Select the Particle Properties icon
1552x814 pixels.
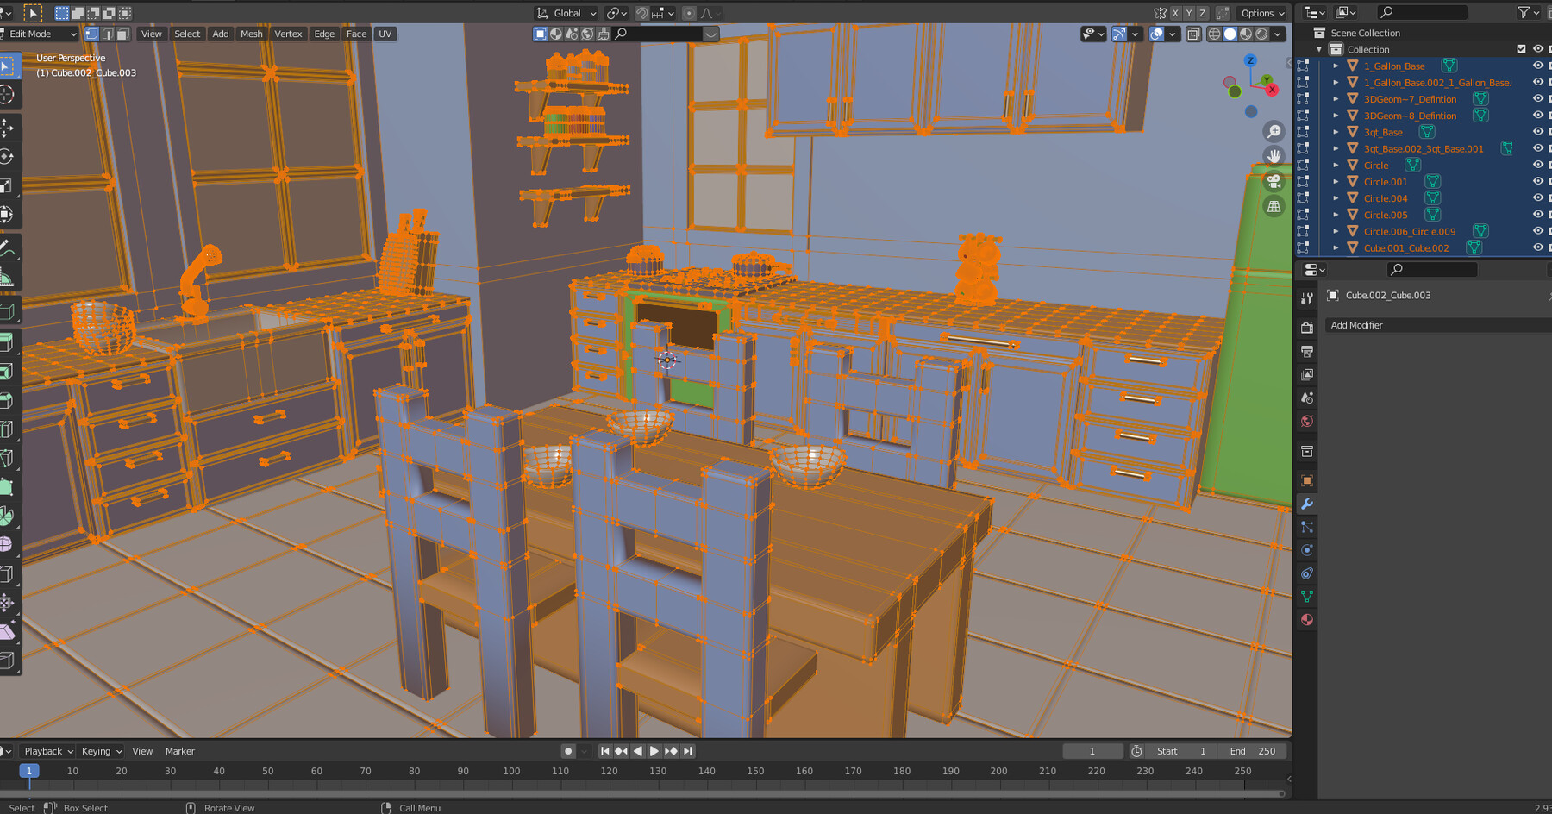(x=1307, y=527)
